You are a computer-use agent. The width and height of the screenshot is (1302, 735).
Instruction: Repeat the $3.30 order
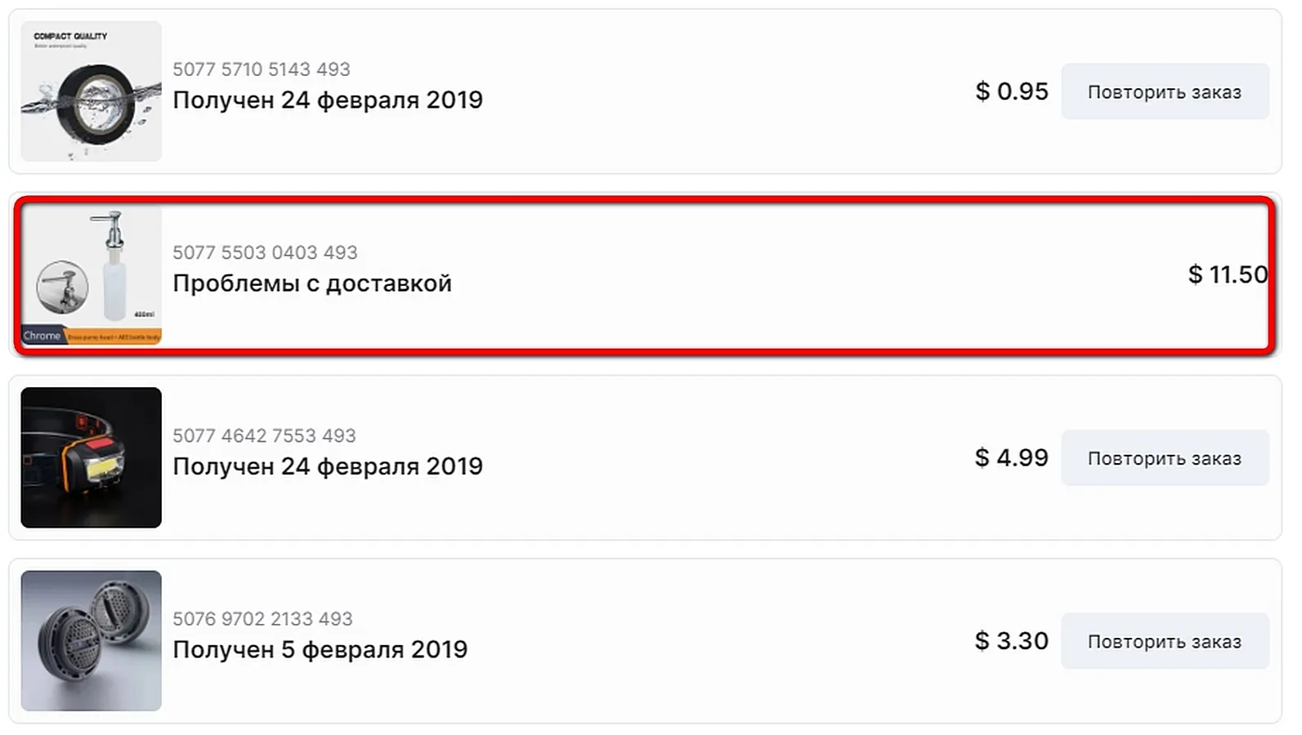tap(1164, 641)
